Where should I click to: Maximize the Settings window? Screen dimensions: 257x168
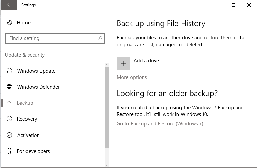click(234, 5)
